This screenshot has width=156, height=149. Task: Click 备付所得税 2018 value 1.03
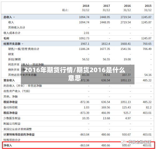[86, 107]
